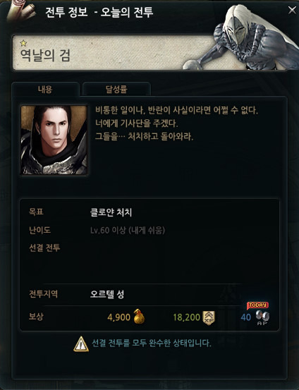Click the 4,900 gold reward amount
The height and width of the screenshot is (390, 299).
tap(118, 317)
